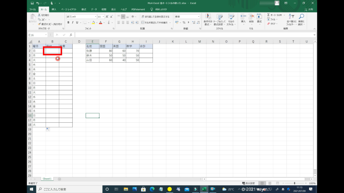Click the オート SUM sigma icon
This screenshot has width=344, height=193.
click(x=269, y=15)
